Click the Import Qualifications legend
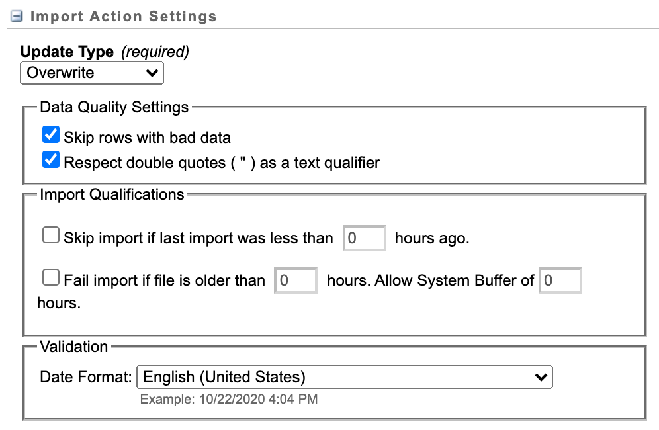Image resolution: width=659 pixels, height=430 pixels. pyautogui.click(x=112, y=194)
